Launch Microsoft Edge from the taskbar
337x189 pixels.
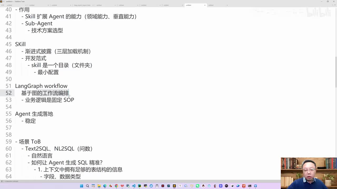click(105, 186)
